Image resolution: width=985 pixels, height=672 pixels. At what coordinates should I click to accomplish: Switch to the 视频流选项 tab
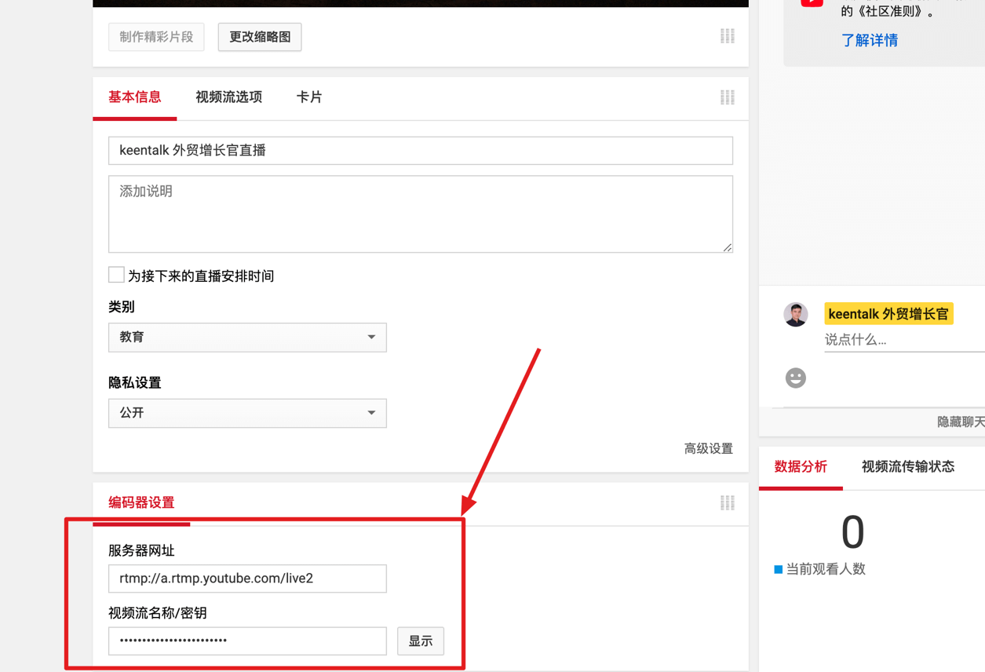[228, 97]
